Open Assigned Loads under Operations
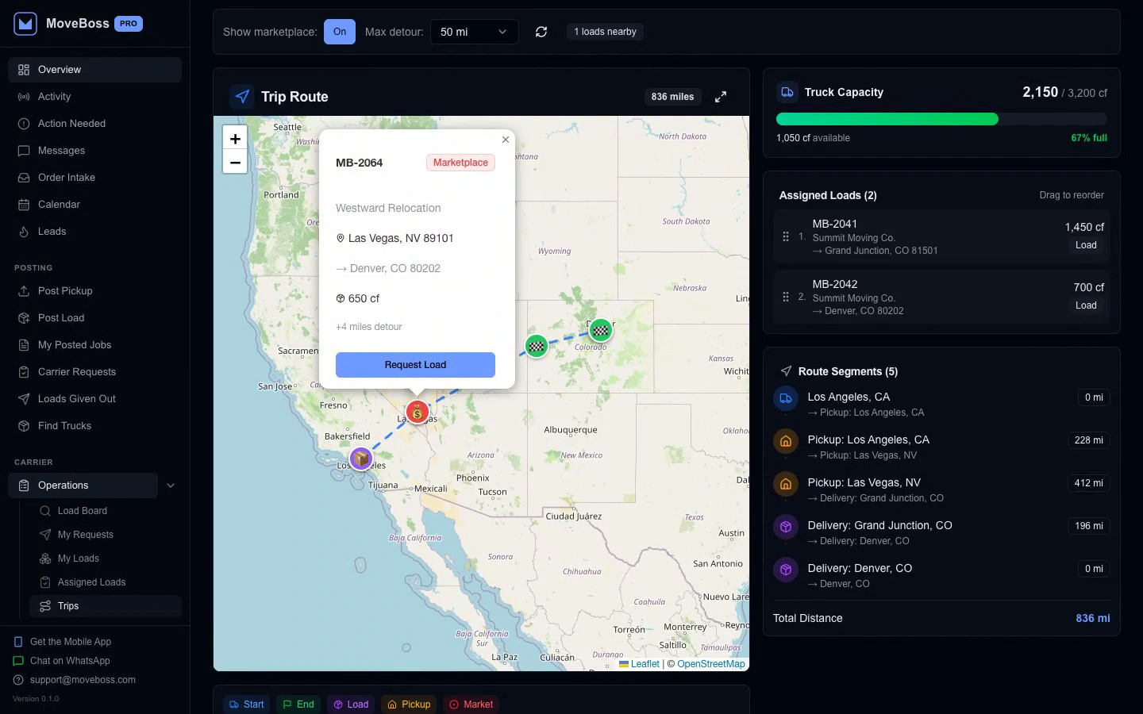Viewport: 1143px width, 714px height. (106, 582)
